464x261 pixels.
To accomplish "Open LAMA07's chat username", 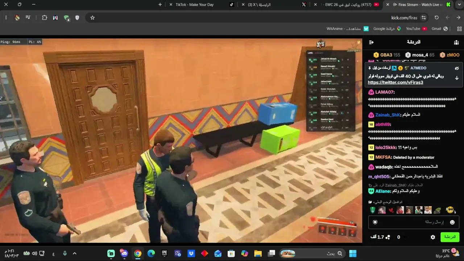I will tap(384, 92).
